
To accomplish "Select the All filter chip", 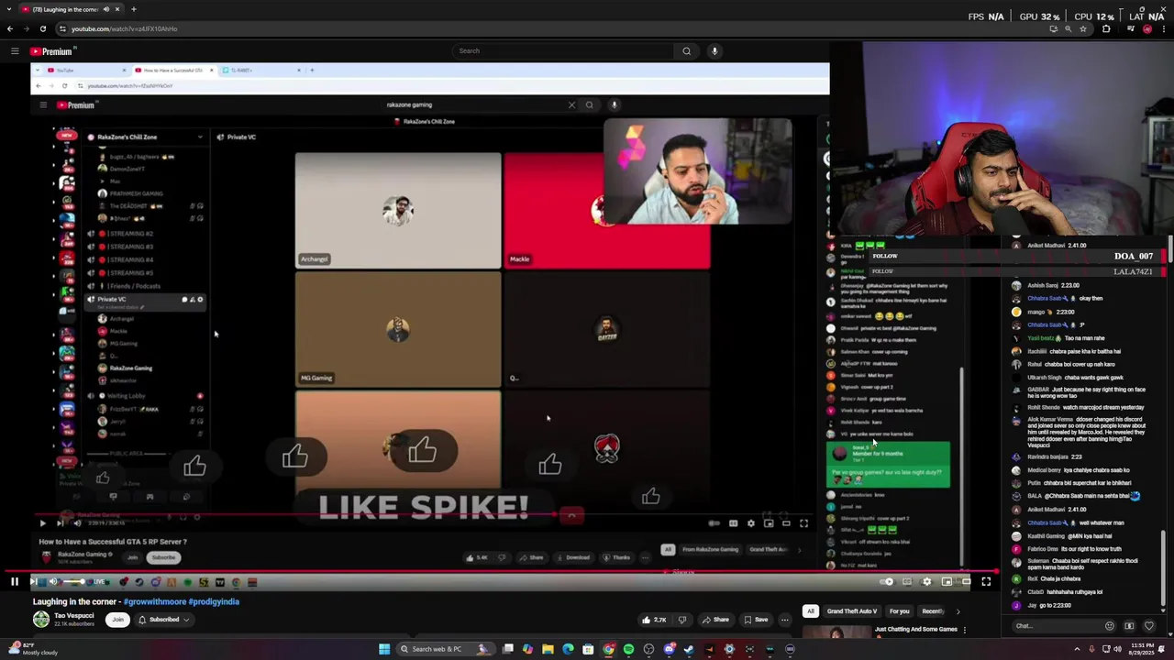I will pos(810,611).
